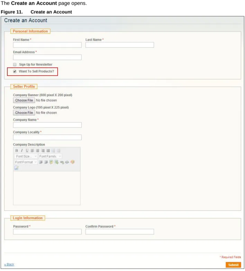Click the Last Name input field

(120, 45)
